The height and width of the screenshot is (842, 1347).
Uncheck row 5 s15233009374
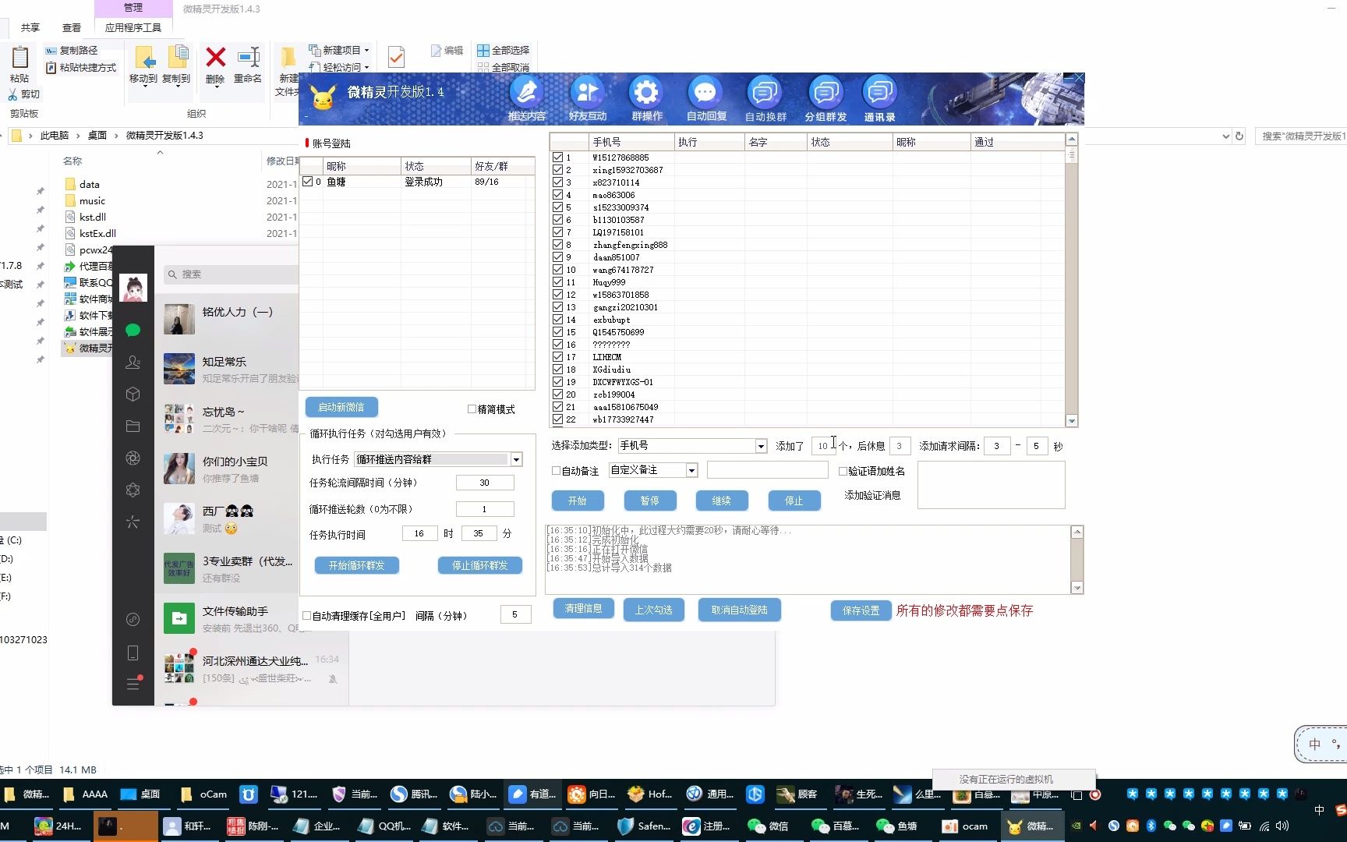point(557,207)
